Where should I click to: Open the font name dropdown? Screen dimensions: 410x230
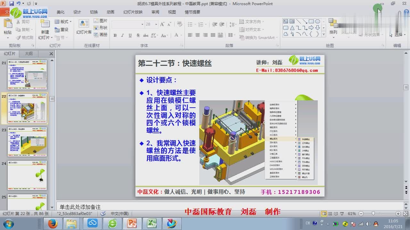(142, 24)
